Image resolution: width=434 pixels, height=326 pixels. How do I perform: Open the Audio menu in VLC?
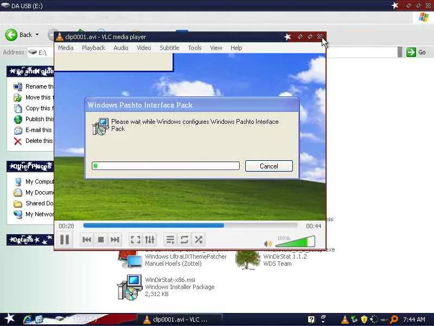click(x=121, y=48)
